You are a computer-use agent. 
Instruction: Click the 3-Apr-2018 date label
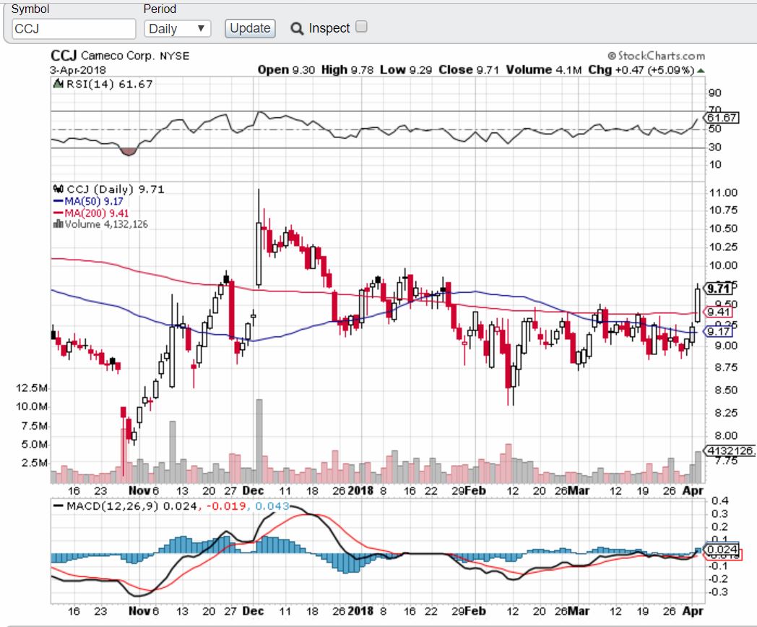tap(78, 70)
